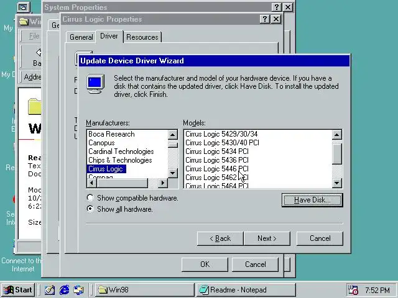Select Cardinal Technologies manufacturer

(x=121, y=151)
